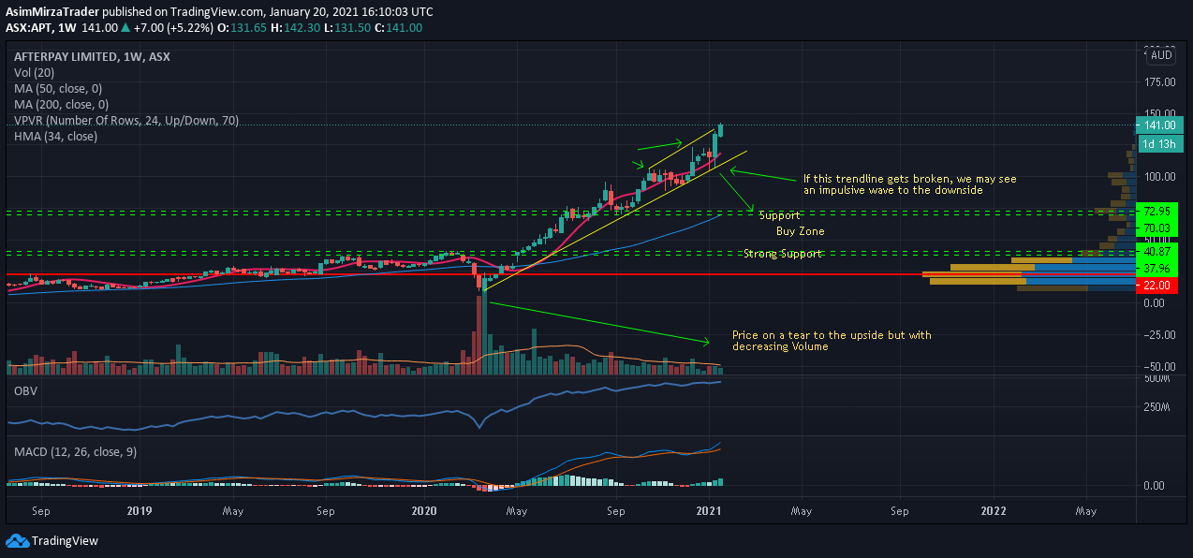Click the 2021 time axis label
The width and height of the screenshot is (1193, 558).
pyautogui.click(x=709, y=511)
